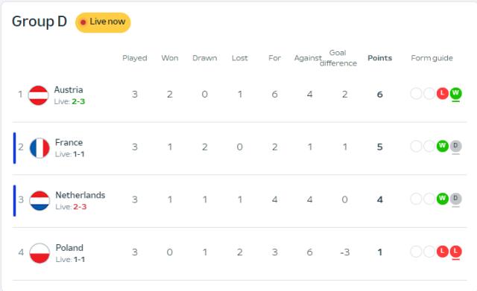Image resolution: width=477 pixels, height=291 pixels.
Task: Click the Played column header
Action: coord(135,58)
